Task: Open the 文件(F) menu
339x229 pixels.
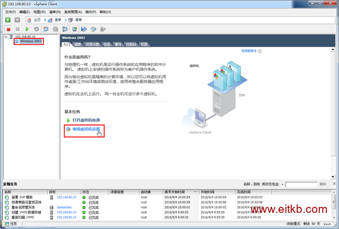Action: [x=10, y=12]
